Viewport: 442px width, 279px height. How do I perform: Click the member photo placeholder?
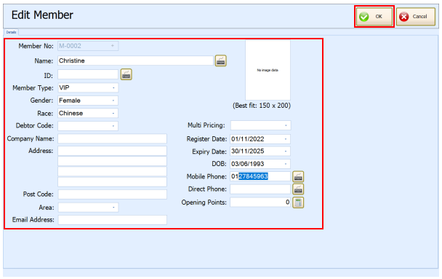click(x=268, y=70)
